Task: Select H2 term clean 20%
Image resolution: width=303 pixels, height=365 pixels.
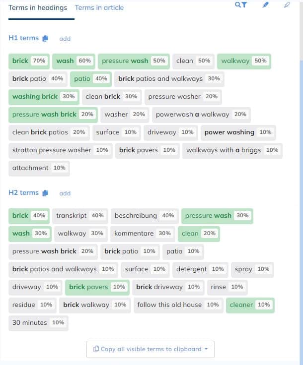Action: pyautogui.click(x=199, y=234)
